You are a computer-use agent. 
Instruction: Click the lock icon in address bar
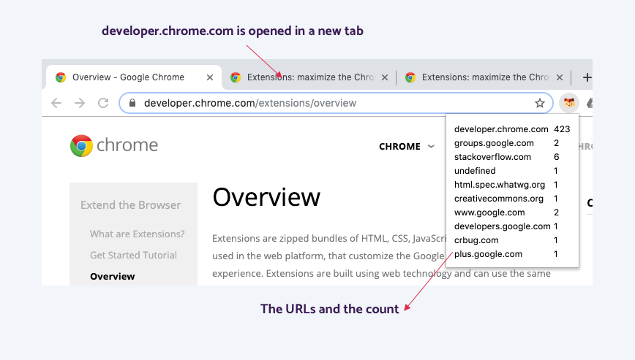click(132, 103)
